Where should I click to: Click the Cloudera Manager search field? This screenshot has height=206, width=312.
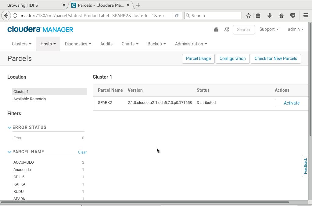(x=244, y=30)
